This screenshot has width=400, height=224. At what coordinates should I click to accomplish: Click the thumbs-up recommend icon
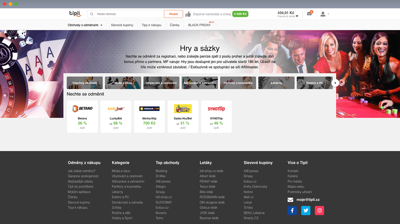188,14
